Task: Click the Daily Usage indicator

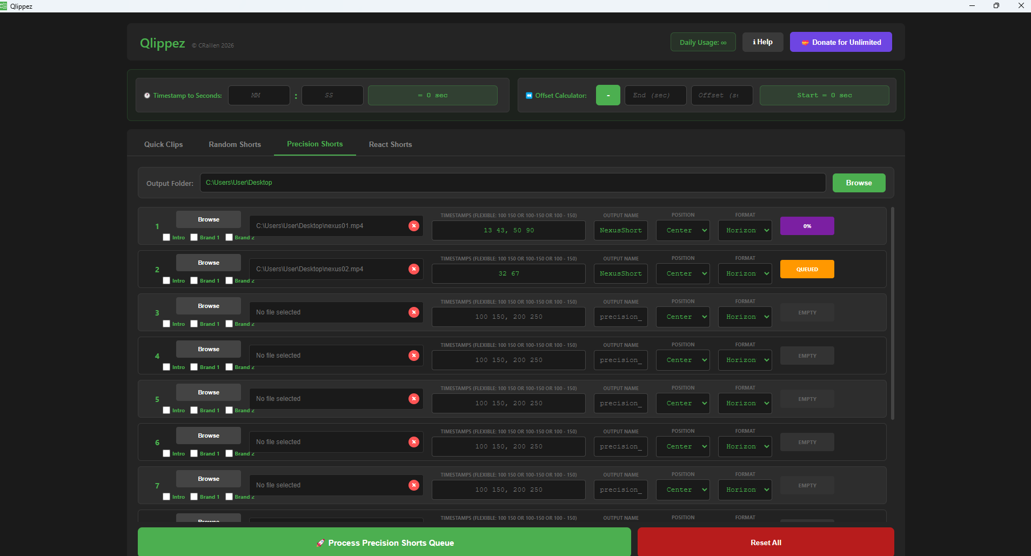Action: (x=703, y=42)
